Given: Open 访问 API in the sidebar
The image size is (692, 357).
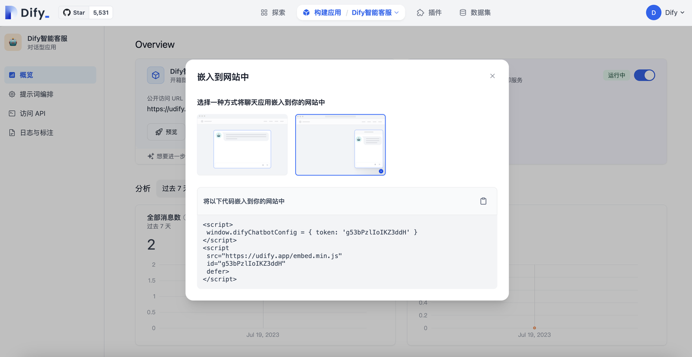Looking at the screenshot, I should click(32, 113).
